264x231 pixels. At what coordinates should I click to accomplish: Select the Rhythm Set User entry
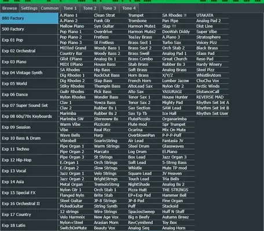[212, 114]
